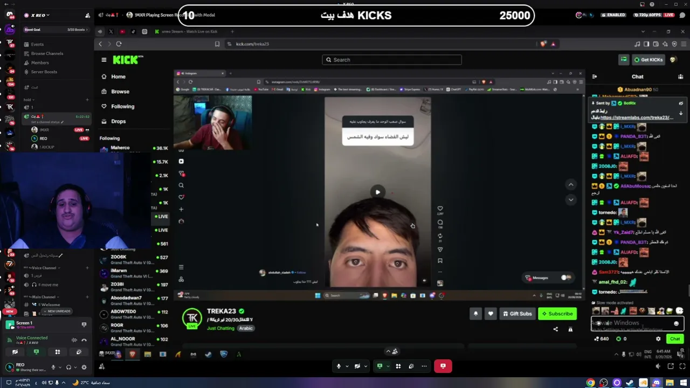Click the Get KICKs button

click(648, 60)
